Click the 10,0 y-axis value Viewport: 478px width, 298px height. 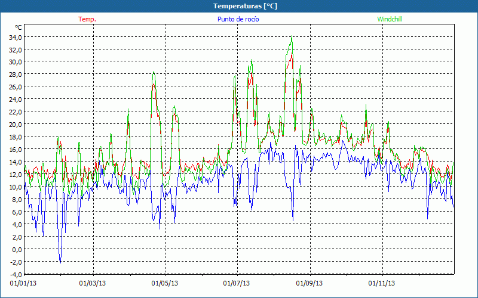[x=16, y=187]
